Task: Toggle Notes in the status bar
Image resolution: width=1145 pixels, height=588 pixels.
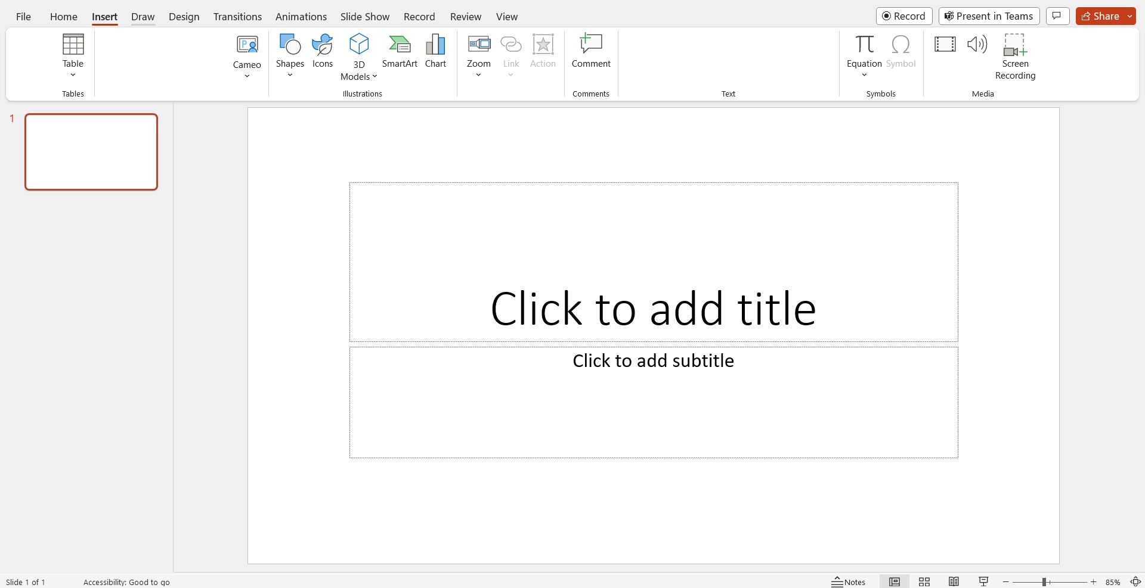Action: (849, 582)
